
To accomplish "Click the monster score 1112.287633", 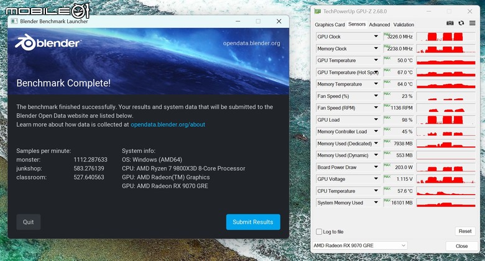I will point(90,160).
